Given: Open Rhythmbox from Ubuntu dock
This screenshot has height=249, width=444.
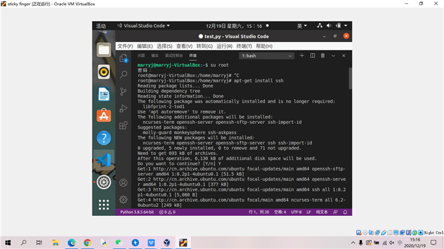Looking at the screenshot, I should pos(103,72).
